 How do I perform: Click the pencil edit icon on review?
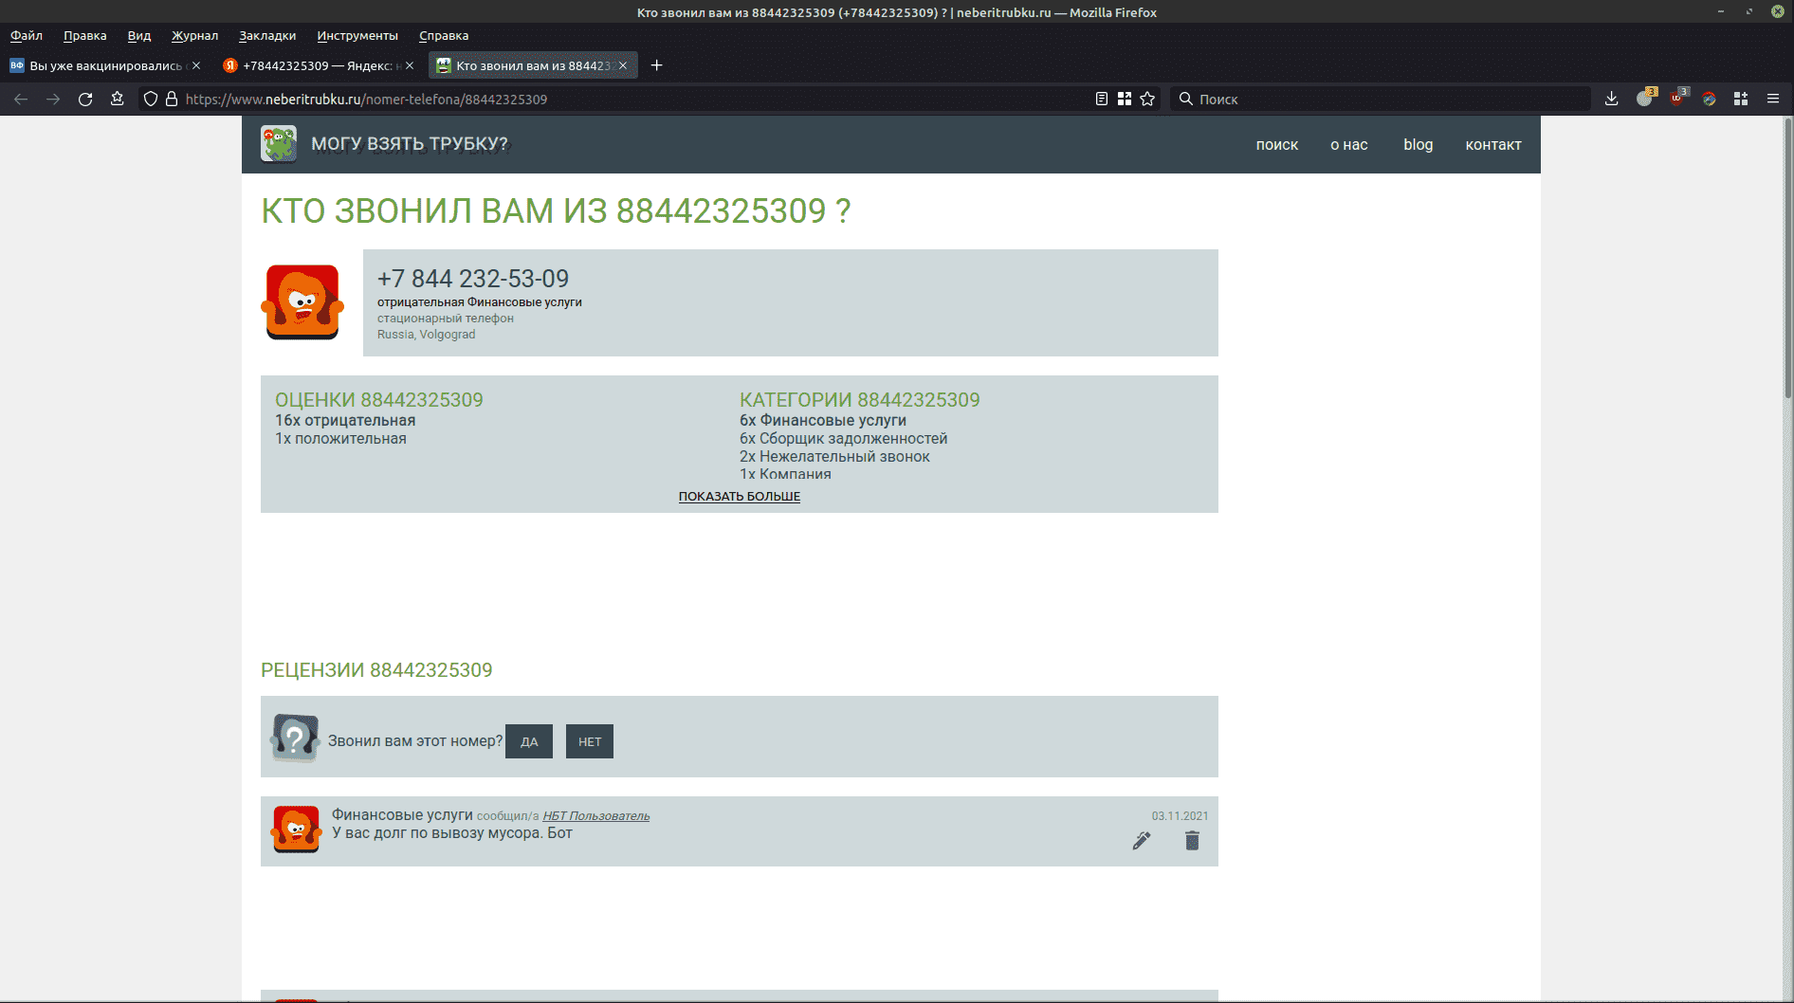(1142, 841)
